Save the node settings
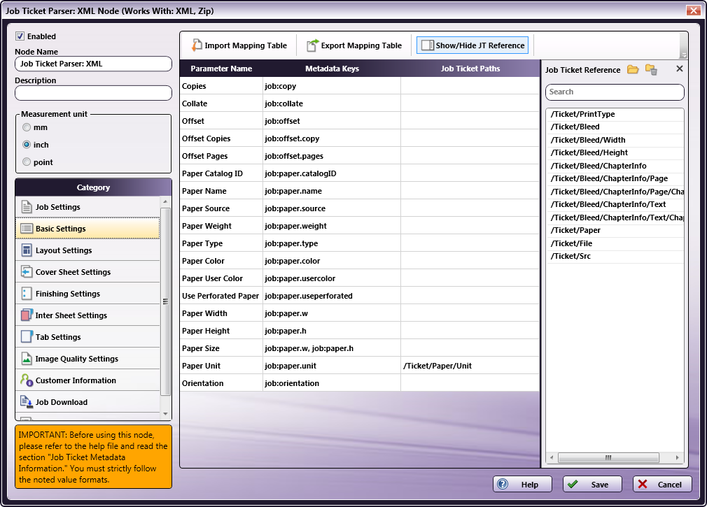The height and width of the screenshot is (507, 707). (592, 484)
